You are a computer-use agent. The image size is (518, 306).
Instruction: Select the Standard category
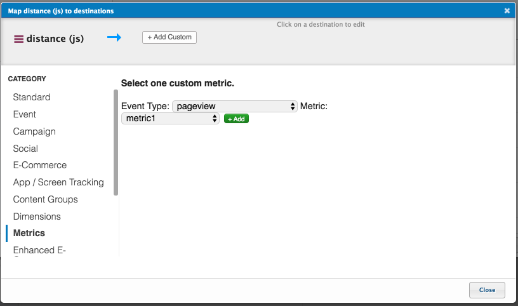tap(32, 97)
